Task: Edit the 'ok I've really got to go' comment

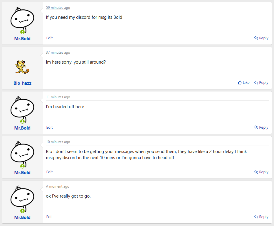Action: [x=49, y=217]
